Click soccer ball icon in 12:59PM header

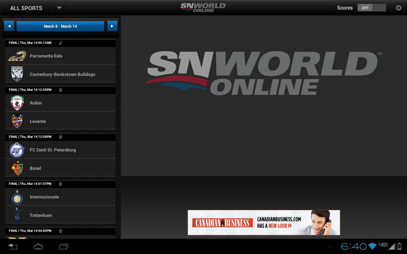pos(60,137)
